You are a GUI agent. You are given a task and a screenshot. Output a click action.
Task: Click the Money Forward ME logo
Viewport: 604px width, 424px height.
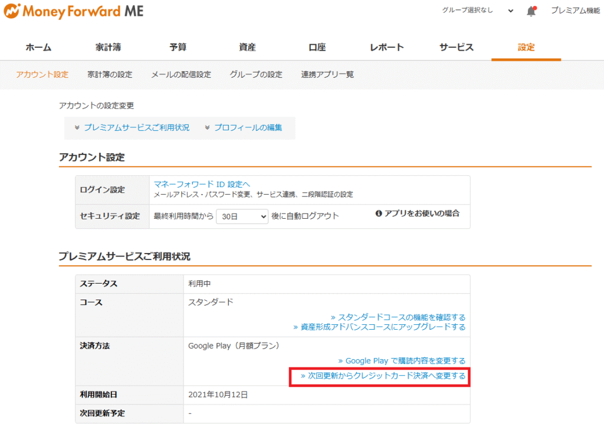pos(73,11)
